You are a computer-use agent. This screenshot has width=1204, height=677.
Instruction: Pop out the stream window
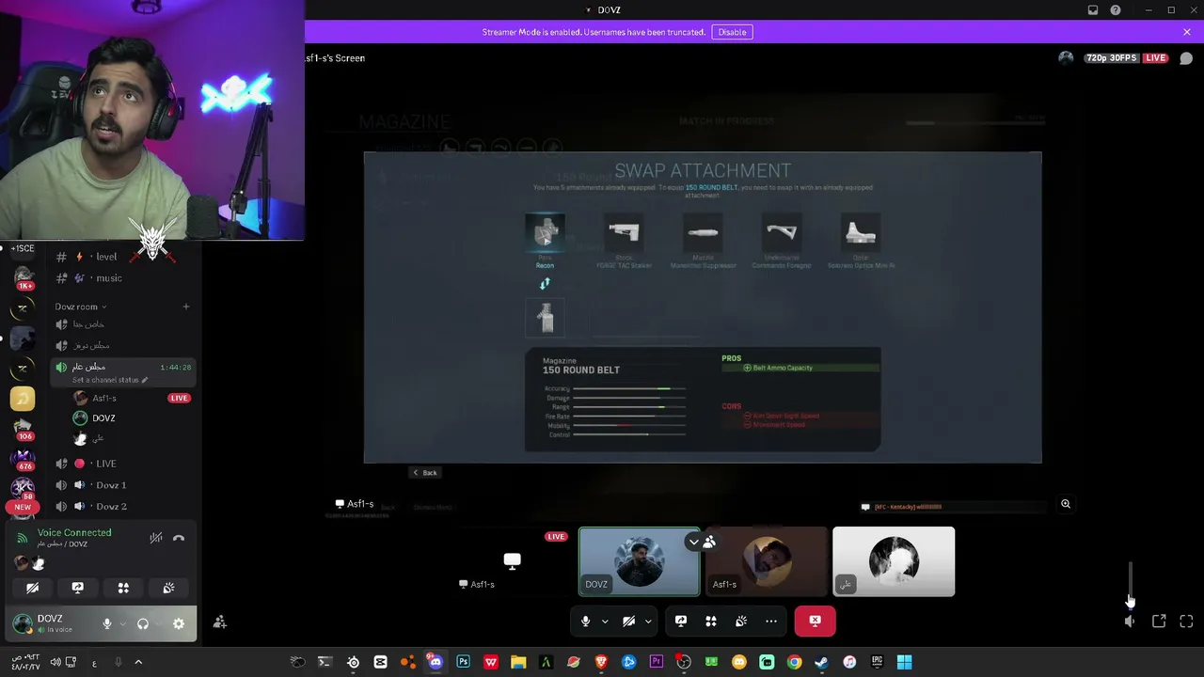tap(1159, 622)
